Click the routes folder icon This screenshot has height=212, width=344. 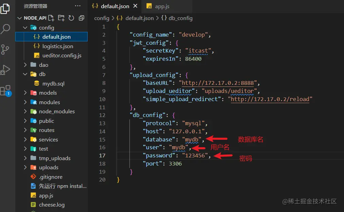[x=33, y=130]
